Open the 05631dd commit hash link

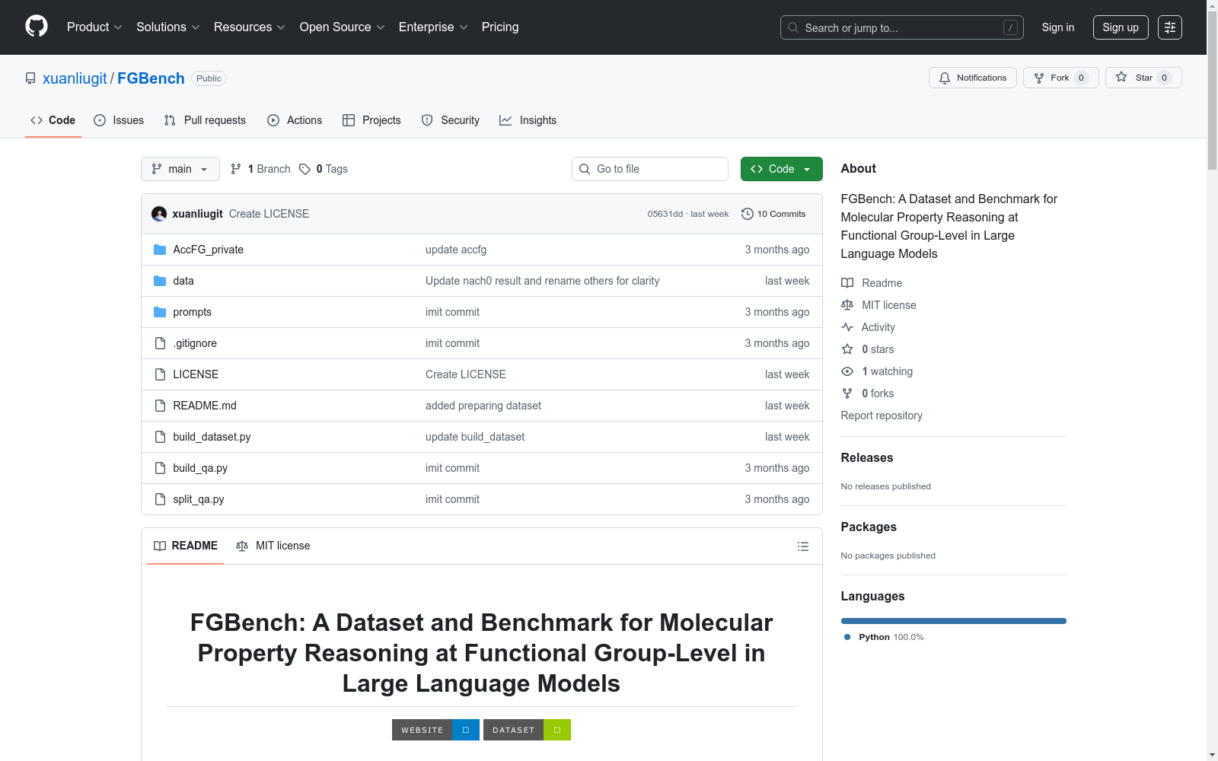665,214
